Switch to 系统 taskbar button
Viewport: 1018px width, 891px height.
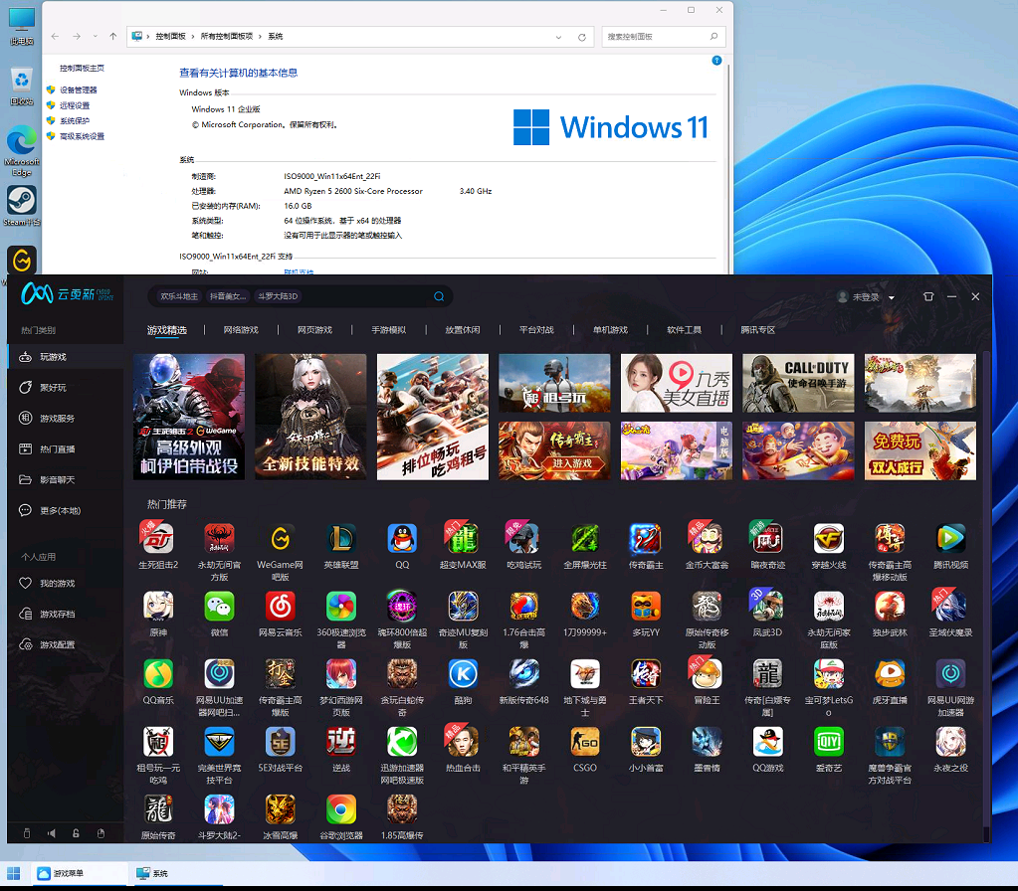(x=176, y=873)
